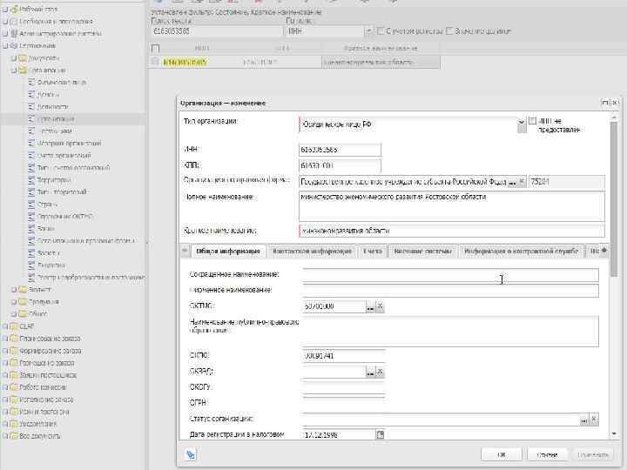
Task: Click the 'Сокращенное наименование' input field
Action: (450, 275)
